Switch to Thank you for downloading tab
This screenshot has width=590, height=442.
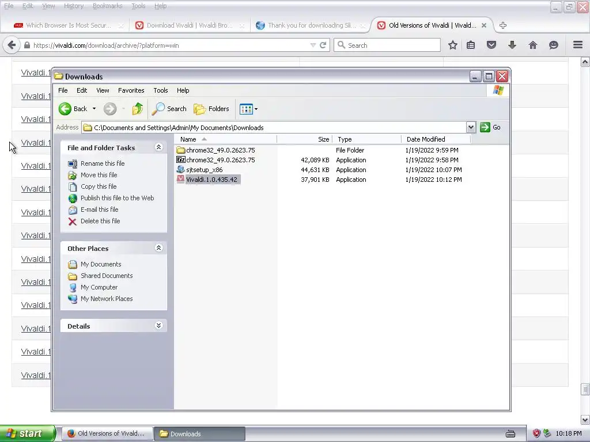click(311, 25)
